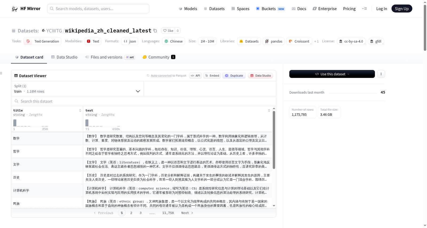Open the left sidebar toggle icon
This screenshot has height=228, width=427.
pos(1,73)
